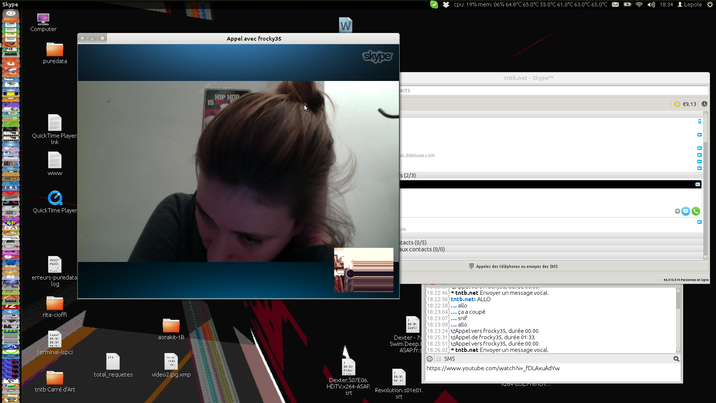Image resolution: width=716 pixels, height=403 pixels.
Task: Open the Lepole user menu
Action: pyautogui.click(x=690, y=4)
